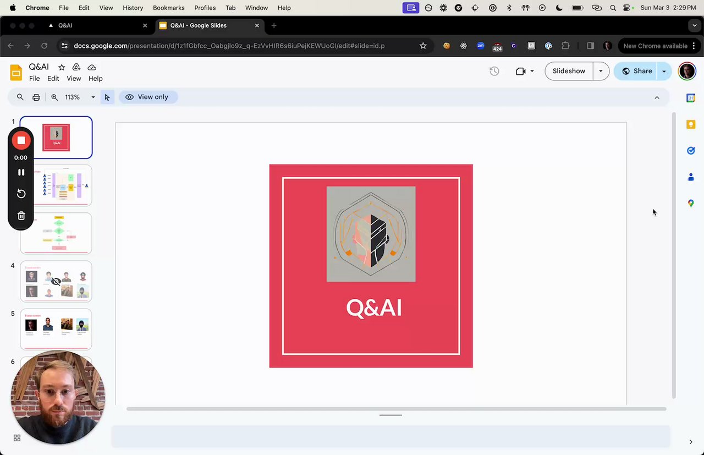This screenshot has width=704, height=455.
Task: Select slide 1 thumbnail in filmstrip
Action: coord(56,138)
